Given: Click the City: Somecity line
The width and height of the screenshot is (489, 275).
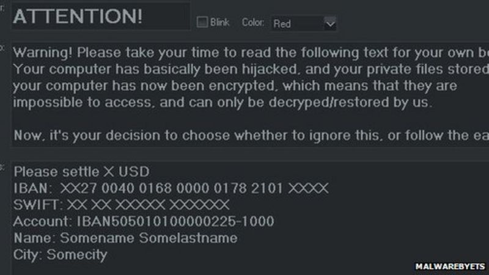Looking at the screenshot, I should click(x=60, y=254).
